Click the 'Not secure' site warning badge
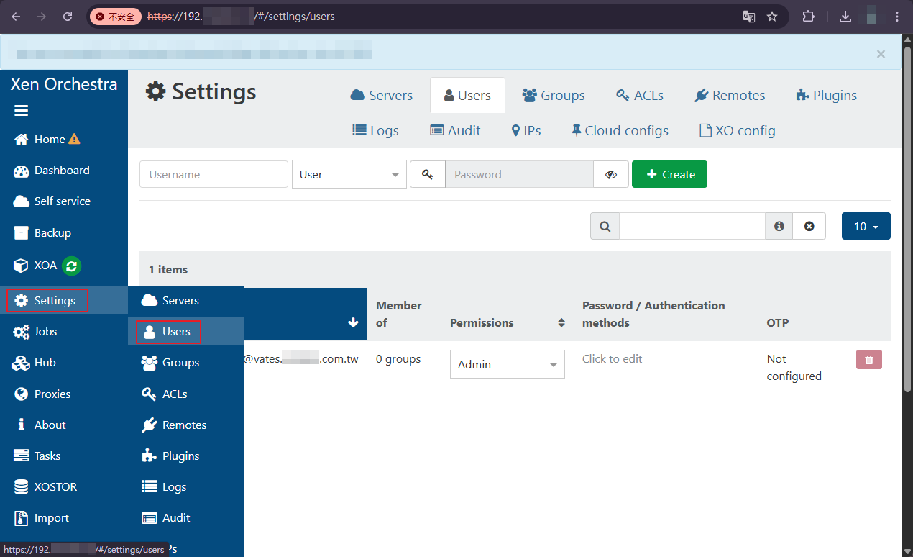Viewport: 913px width, 557px height. (116, 16)
